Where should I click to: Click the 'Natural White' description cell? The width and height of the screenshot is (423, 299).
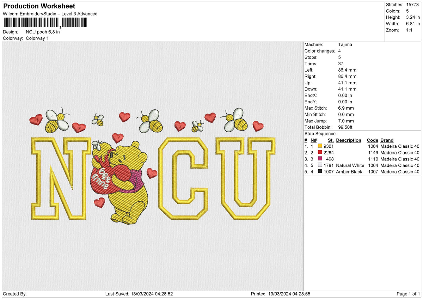coord(350,165)
